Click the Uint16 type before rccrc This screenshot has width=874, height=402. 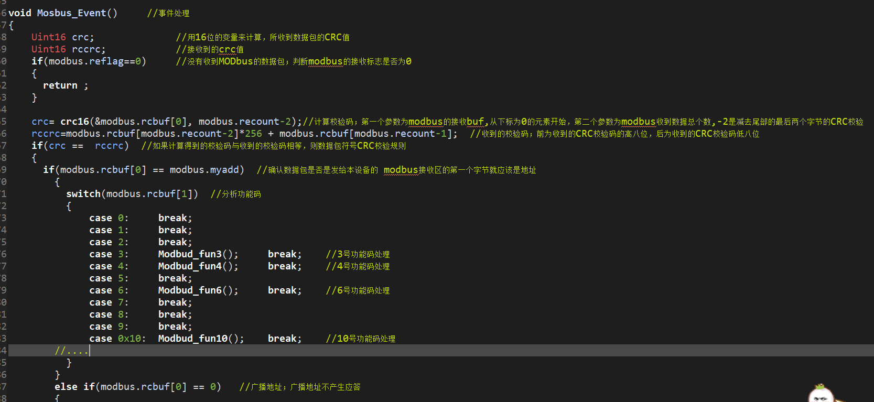click(49, 49)
